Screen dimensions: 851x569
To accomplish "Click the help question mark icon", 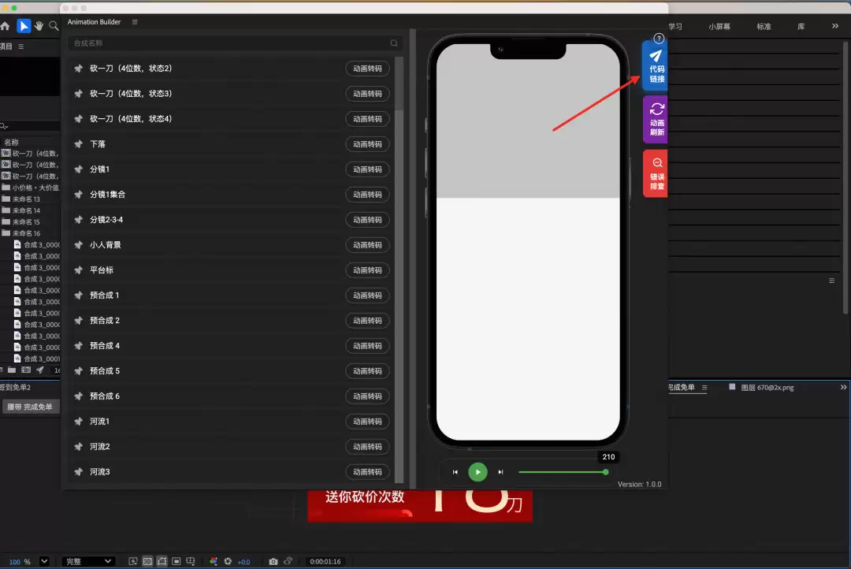I will tap(658, 39).
